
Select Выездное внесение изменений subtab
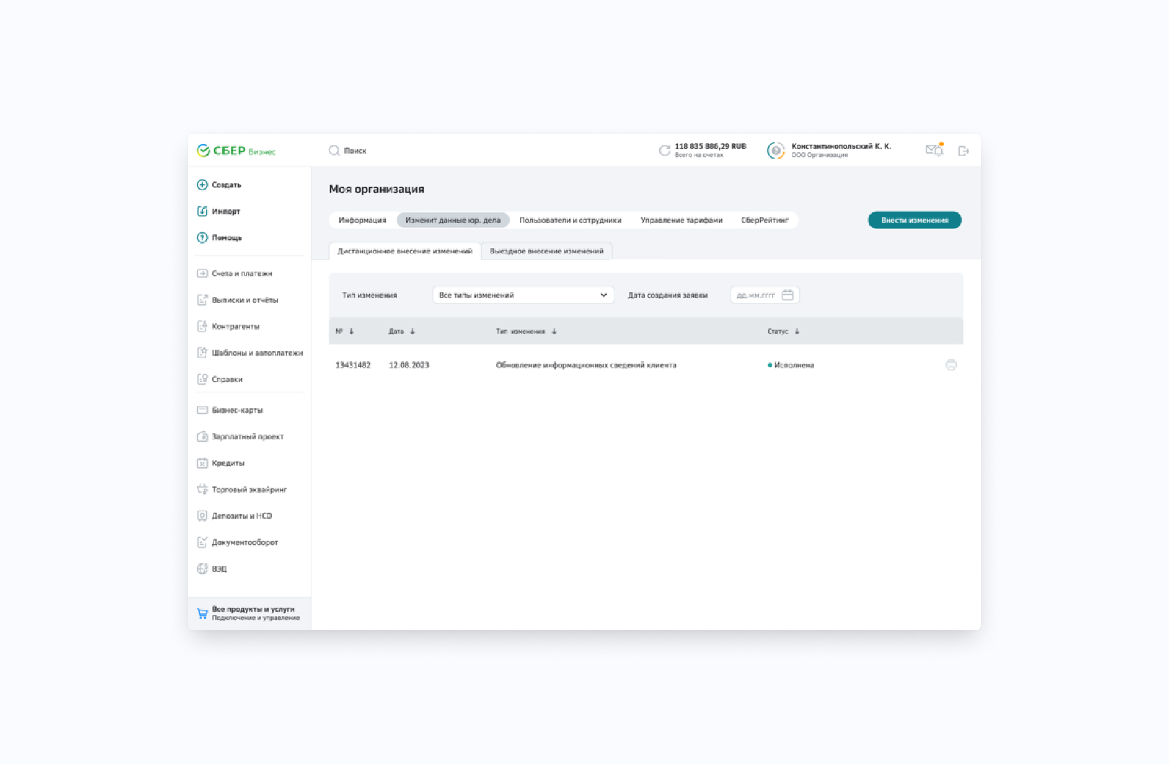pos(546,251)
